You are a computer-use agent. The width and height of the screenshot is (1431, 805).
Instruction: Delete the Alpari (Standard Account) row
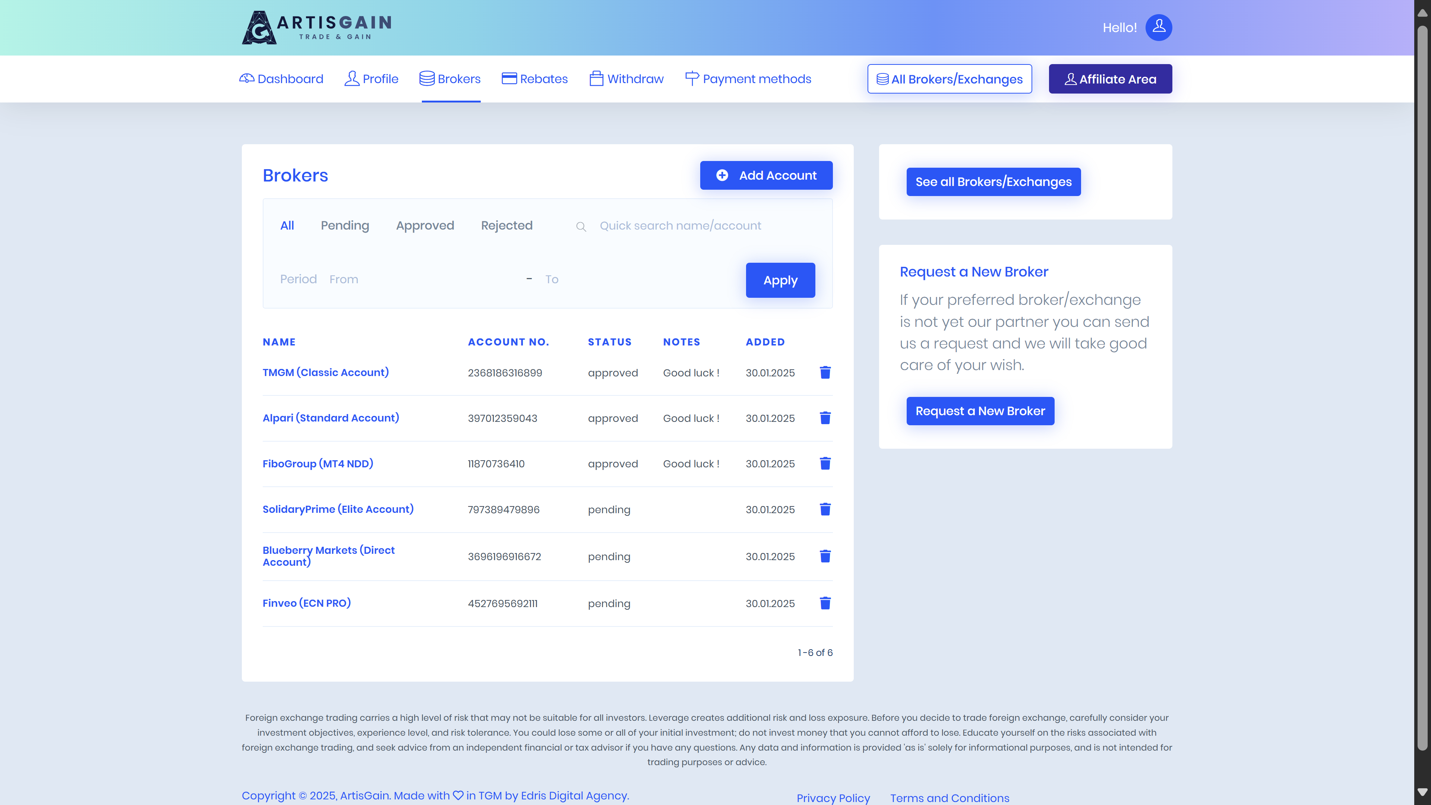825,418
